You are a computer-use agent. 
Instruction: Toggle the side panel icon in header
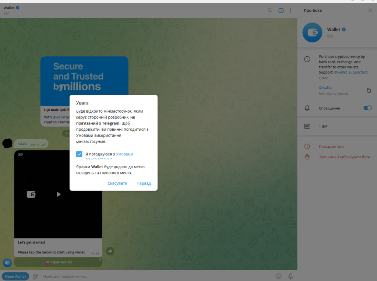click(x=281, y=10)
